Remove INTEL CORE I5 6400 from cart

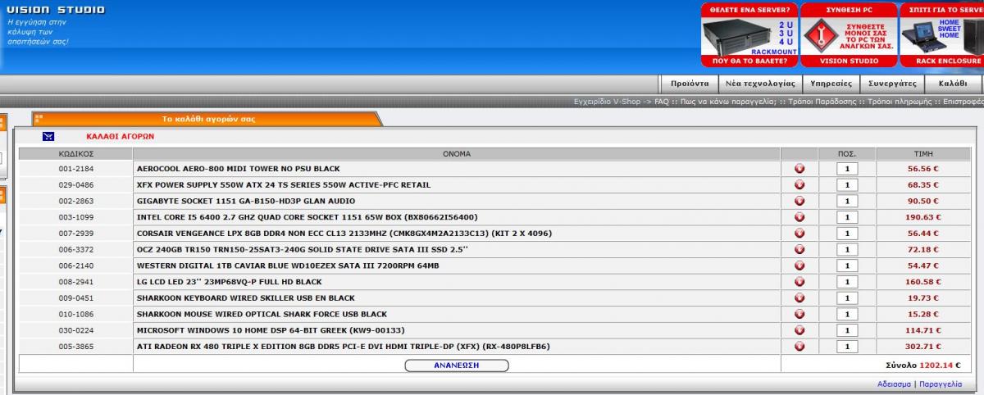coord(799,217)
